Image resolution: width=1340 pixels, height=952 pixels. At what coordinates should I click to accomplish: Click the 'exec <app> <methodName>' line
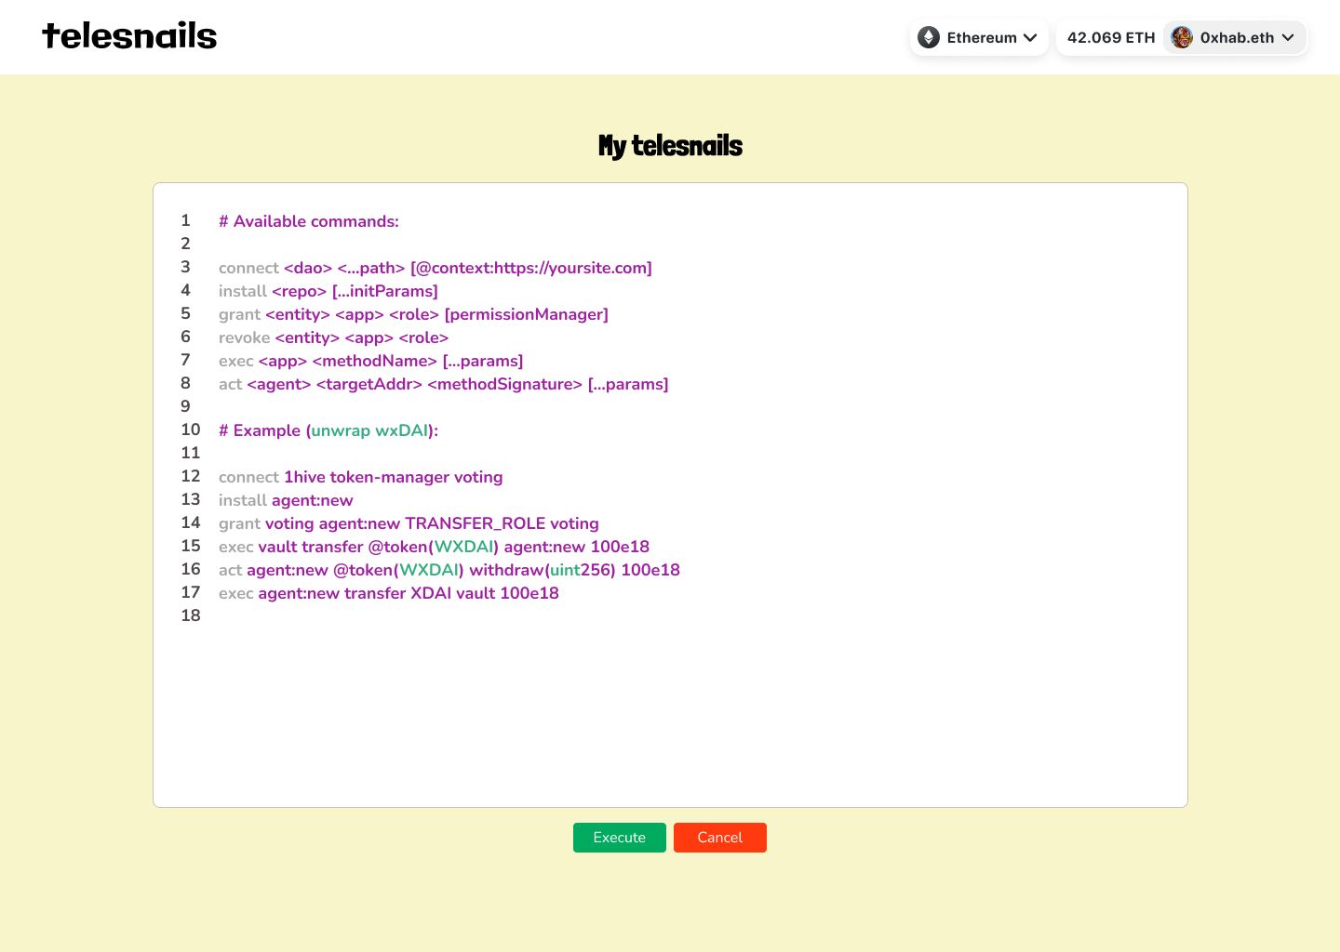point(370,361)
